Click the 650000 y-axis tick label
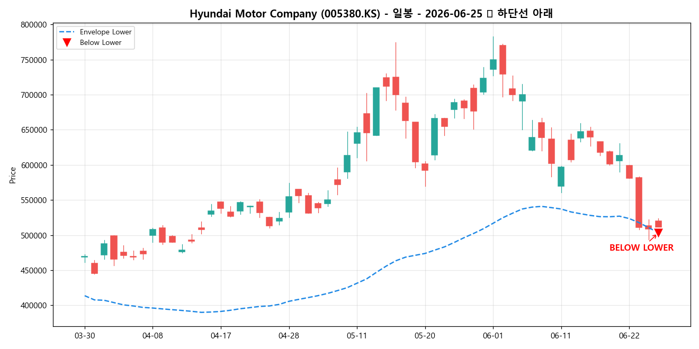The width and height of the screenshot is (699, 349). (34, 130)
